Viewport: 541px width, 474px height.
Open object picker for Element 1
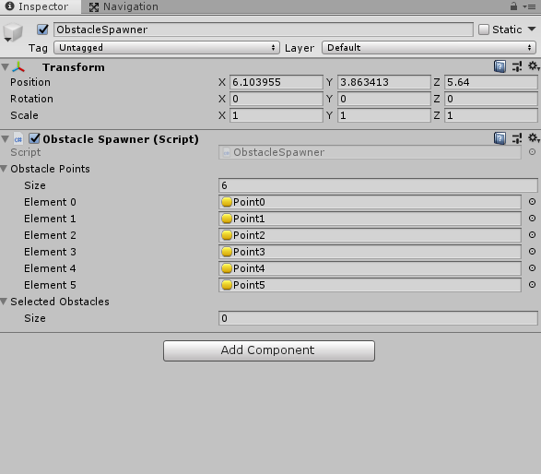(532, 219)
